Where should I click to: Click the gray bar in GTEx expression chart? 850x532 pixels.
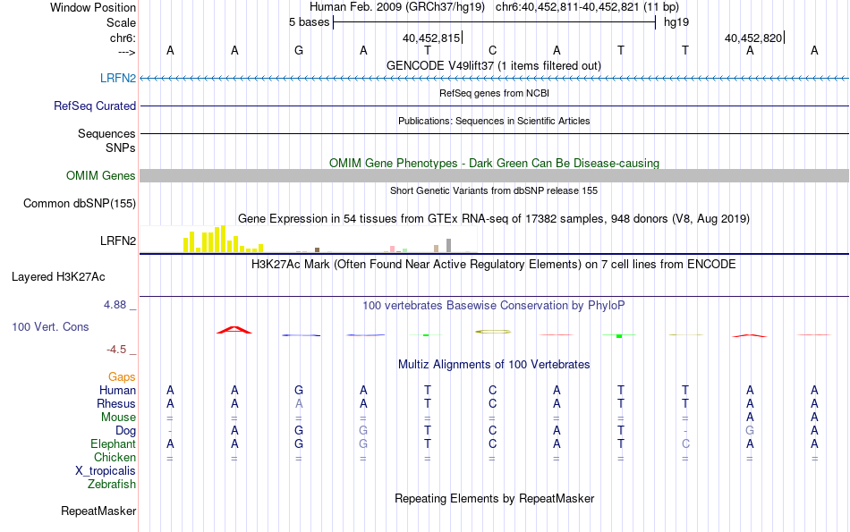tap(448, 245)
